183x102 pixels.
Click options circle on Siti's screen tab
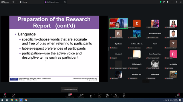pos(65,2)
